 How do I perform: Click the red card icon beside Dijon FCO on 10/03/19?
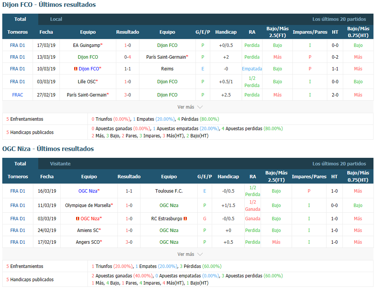coord(76,69)
